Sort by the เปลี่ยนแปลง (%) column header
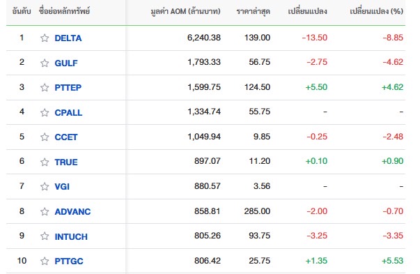420x274 pixels. click(x=376, y=11)
